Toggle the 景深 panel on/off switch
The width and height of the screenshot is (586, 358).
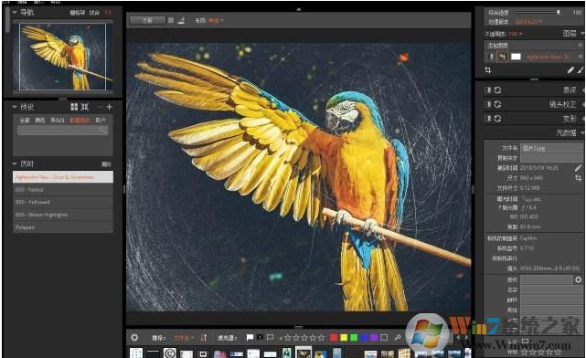click(x=487, y=90)
